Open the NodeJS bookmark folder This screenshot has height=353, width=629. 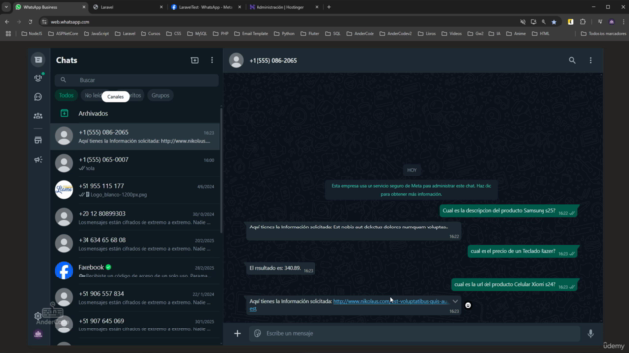point(31,34)
